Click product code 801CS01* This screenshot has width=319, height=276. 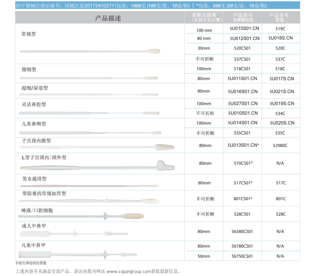[x=243, y=199]
